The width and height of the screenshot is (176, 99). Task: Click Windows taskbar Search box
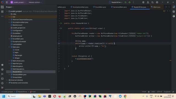pos(19,96)
